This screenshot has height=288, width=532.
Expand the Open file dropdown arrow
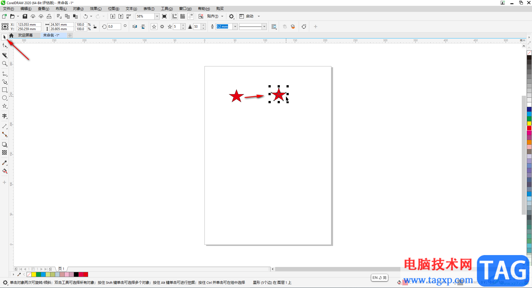[18, 16]
